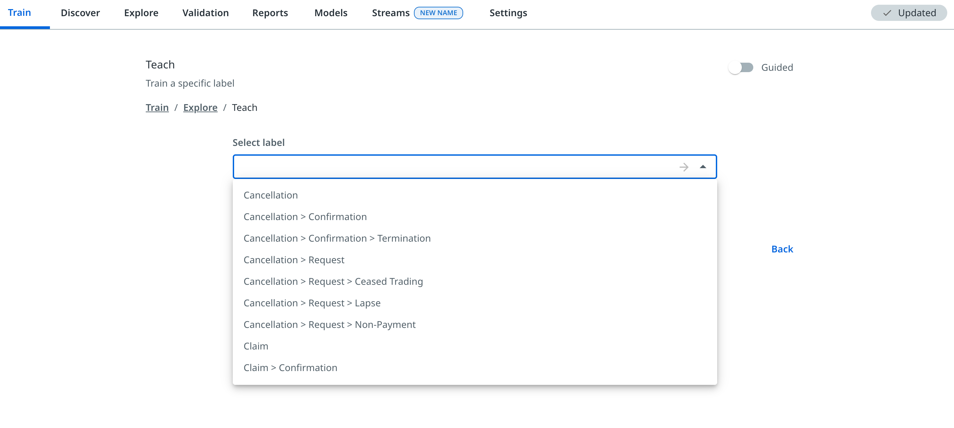Open the Reports tab

point(270,13)
